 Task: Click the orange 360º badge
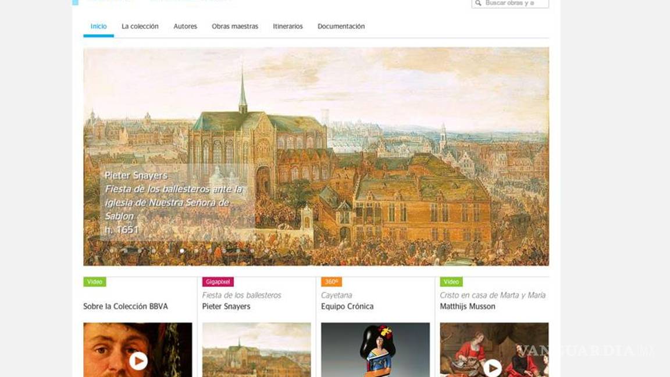click(331, 282)
